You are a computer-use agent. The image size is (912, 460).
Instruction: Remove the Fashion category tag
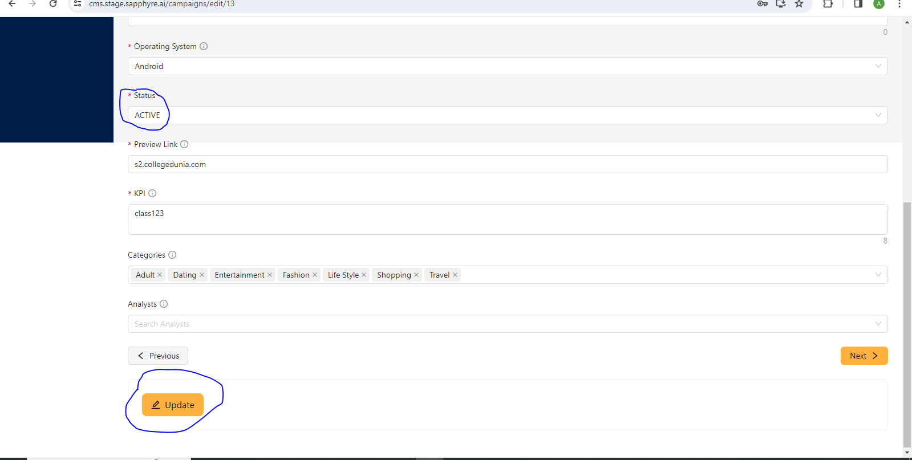coord(315,275)
